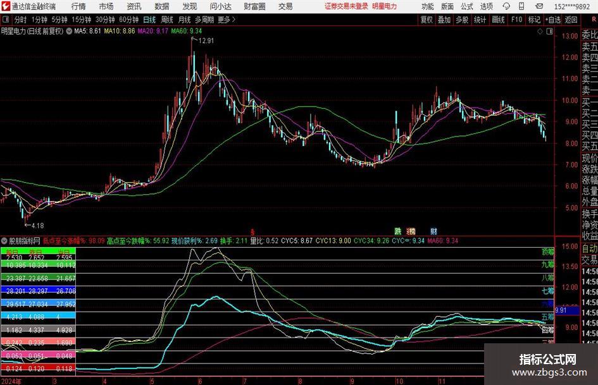Open F10 company info

coord(517,20)
